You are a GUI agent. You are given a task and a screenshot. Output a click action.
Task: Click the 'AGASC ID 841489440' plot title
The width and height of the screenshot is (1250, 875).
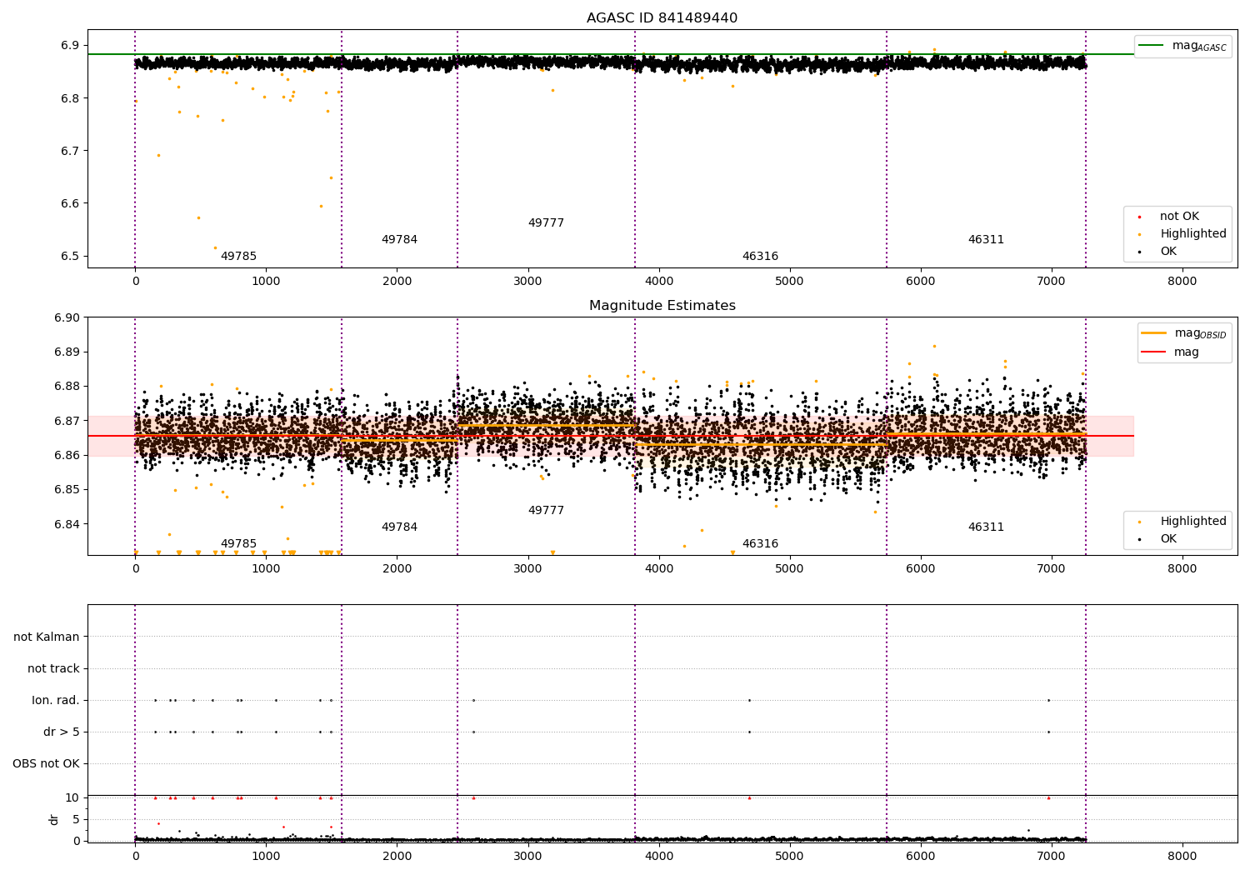coord(662,18)
